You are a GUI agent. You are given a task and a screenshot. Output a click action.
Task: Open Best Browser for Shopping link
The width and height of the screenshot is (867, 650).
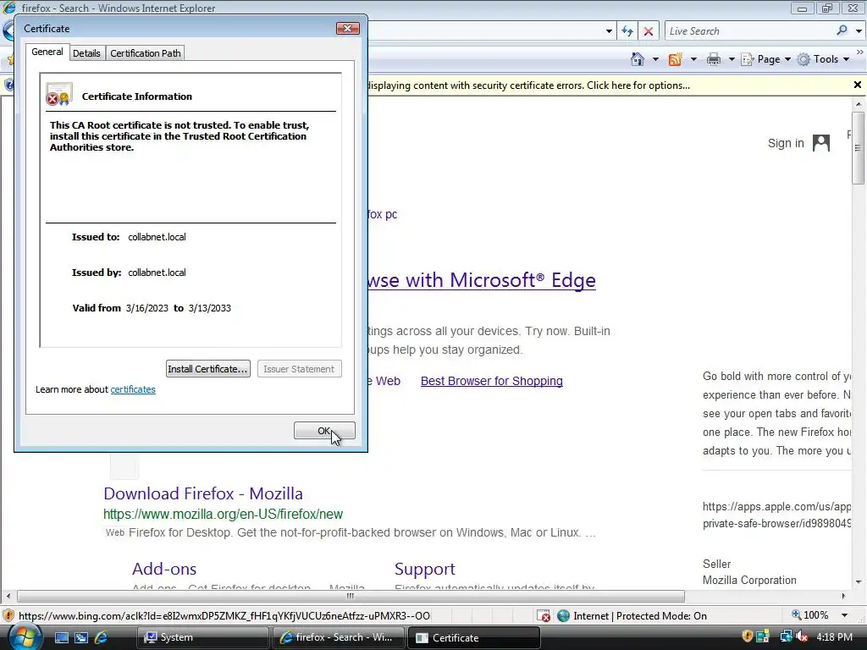(492, 381)
